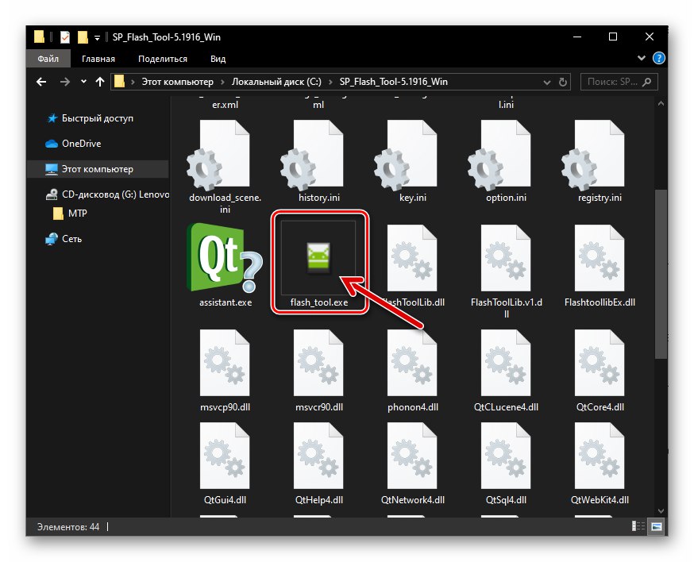This screenshot has width=694, height=562.
Task: Select the registry.ini file icon
Action: click(x=595, y=155)
